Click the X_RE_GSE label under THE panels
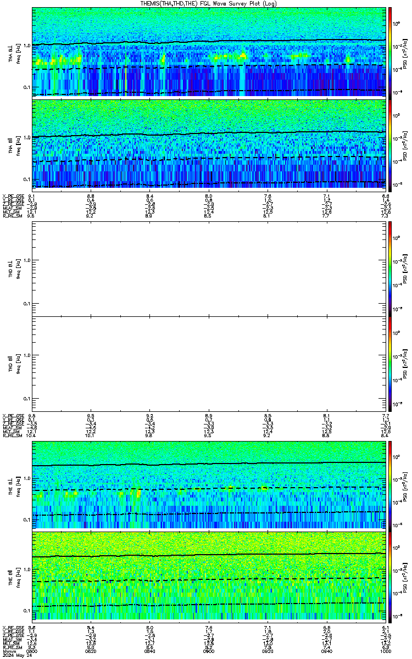This screenshot has height=659, width=412. pyautogui.click(x=13, y=627)
